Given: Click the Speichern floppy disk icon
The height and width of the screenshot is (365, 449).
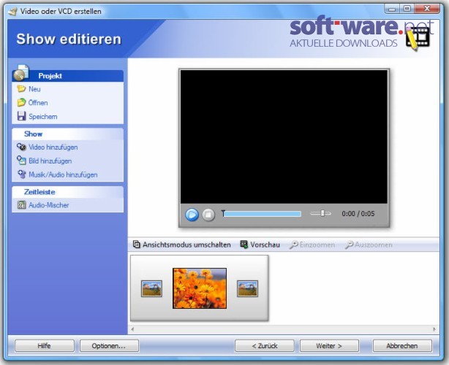Looking at the screenshot, I should 21,116.
